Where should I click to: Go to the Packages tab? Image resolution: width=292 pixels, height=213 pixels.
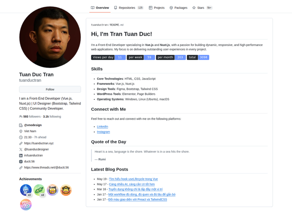(x=178, y=8)
